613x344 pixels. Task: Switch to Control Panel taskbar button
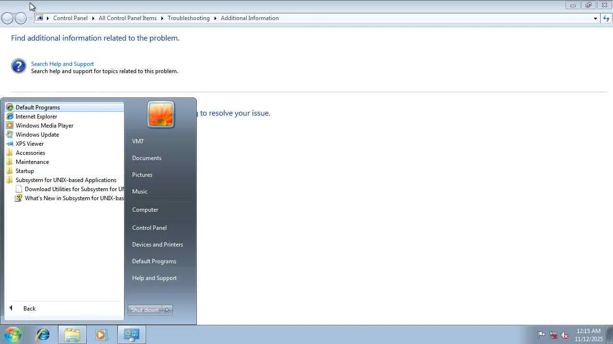(x=131, y=334)
